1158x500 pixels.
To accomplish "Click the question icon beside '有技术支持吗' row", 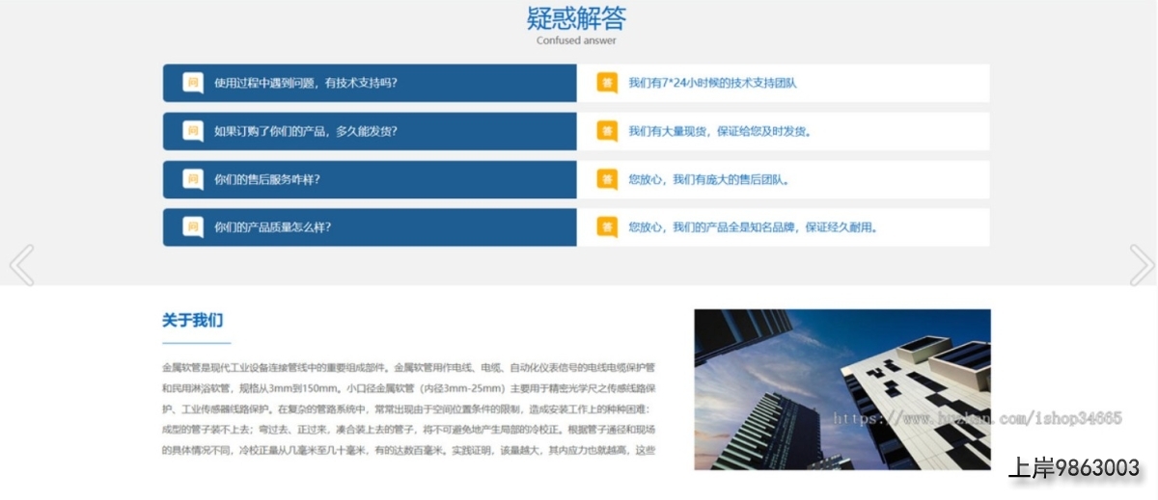I will click(x=193, y=83).
